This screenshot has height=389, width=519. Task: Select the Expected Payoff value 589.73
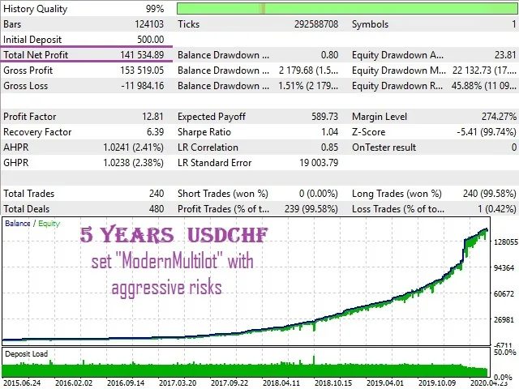[324, 117]
